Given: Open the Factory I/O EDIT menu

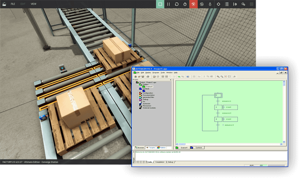Looking at the screenshot, I should pos(23,4).
